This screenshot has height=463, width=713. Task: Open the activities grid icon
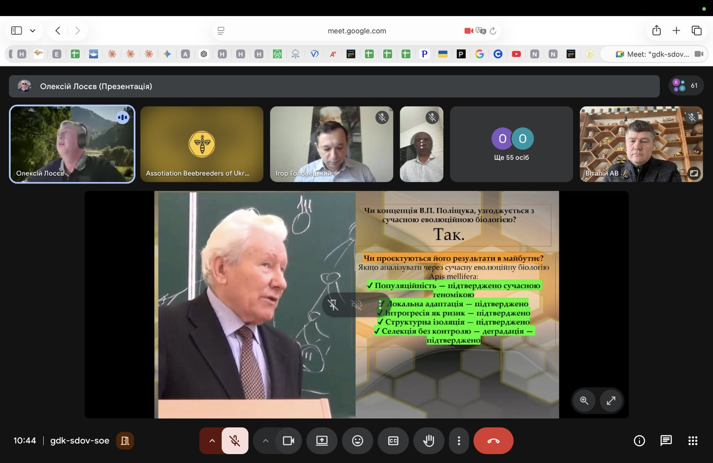[x=693, y=441]
